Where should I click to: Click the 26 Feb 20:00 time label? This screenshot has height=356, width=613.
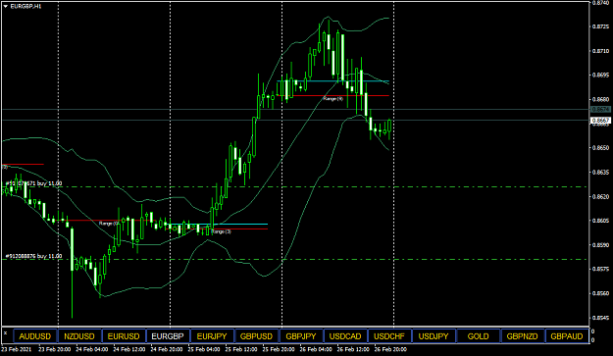390,349
